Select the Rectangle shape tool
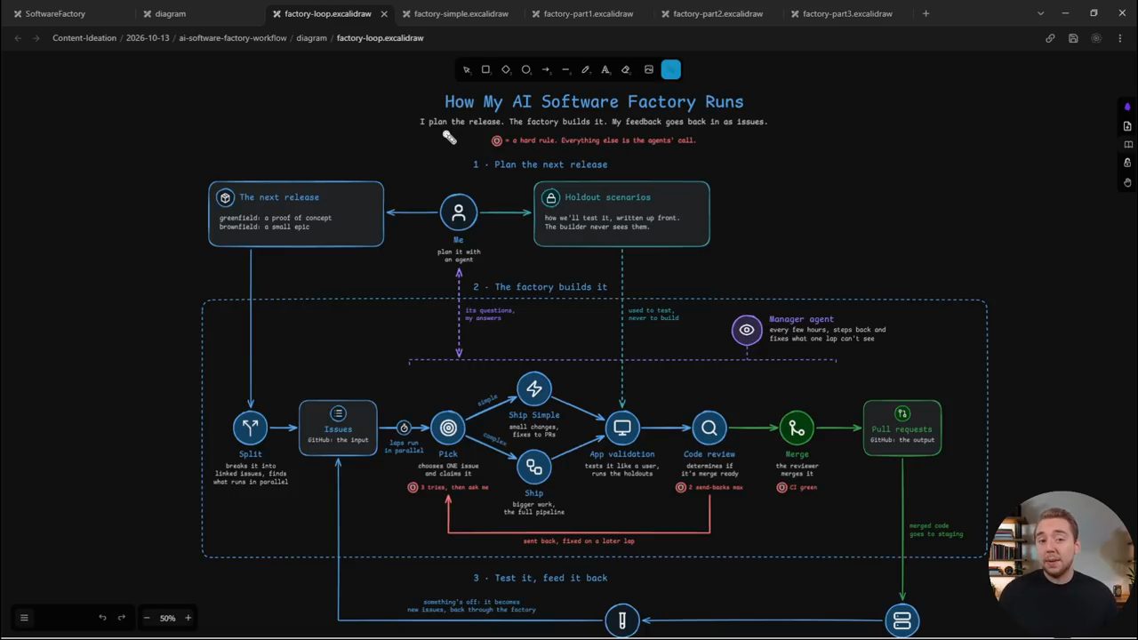This screenshot has height=640, width=1138. tap(485, 69)
